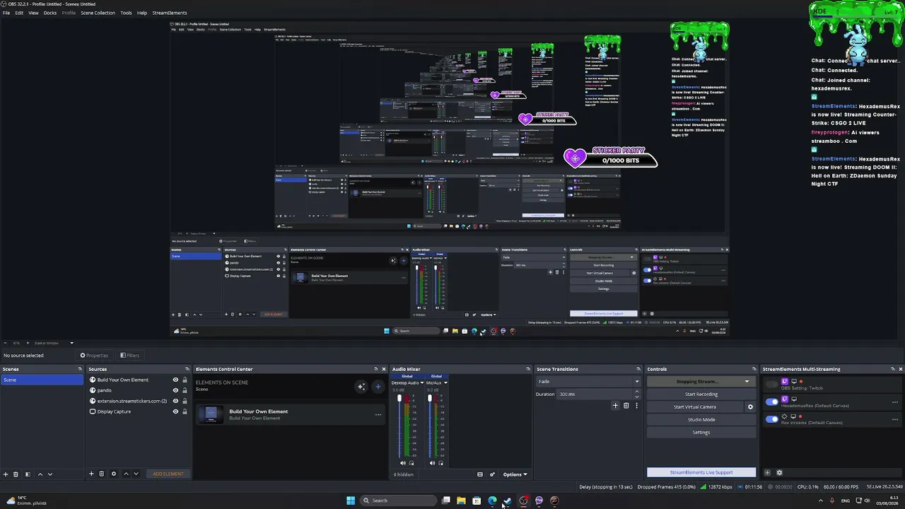Expand the Stopping Stream dropdown arrow
Image resolution: width=905 pixels, height=509 pixels.
coord(747,382)
